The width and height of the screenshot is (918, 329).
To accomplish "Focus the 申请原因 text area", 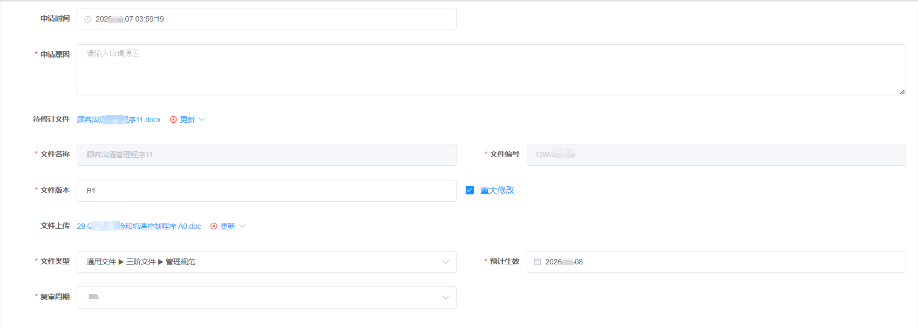I will [x=491, y=70].
